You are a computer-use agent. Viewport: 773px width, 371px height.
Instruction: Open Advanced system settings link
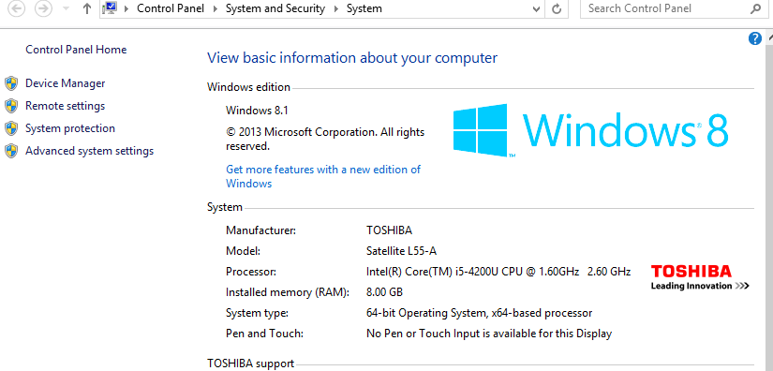coord(89,151)
